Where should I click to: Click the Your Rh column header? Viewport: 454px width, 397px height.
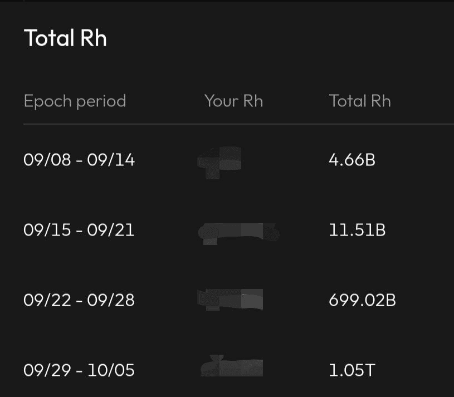click(x=233, y=101)
